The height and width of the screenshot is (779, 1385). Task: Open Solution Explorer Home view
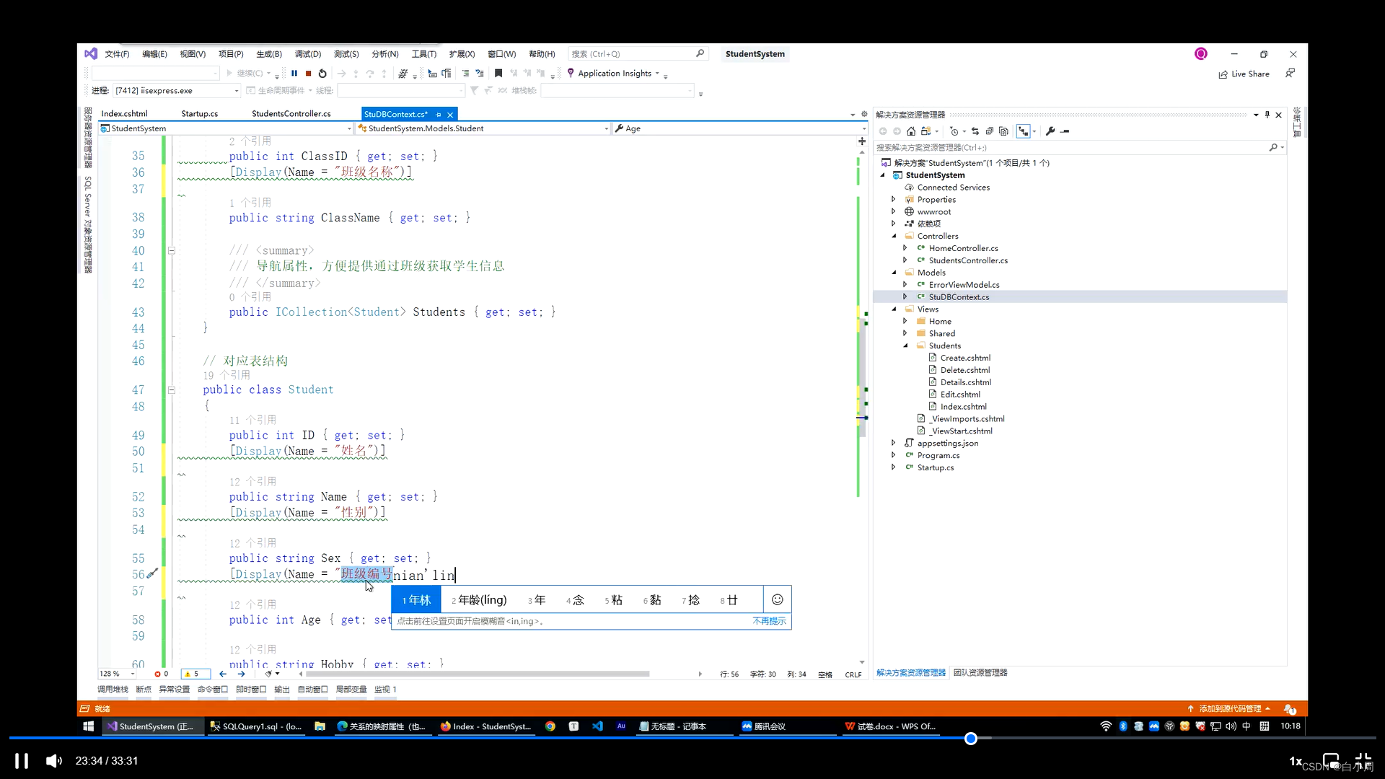coord(911,131)
